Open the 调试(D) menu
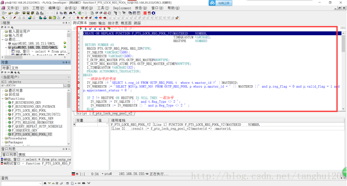Screen dimensions: 347x186 (x=87, y=8)
